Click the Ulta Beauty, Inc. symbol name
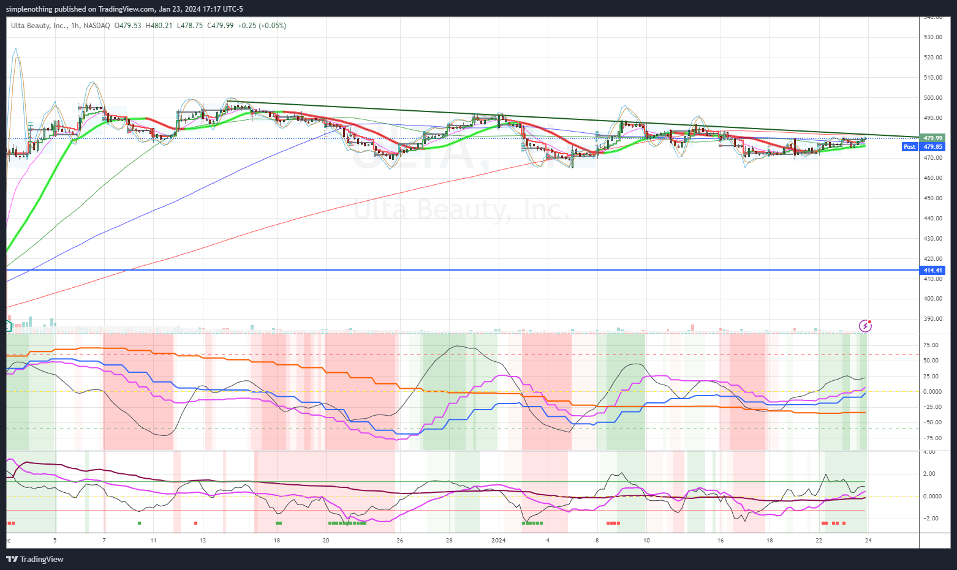 click(x=39, y=26)
